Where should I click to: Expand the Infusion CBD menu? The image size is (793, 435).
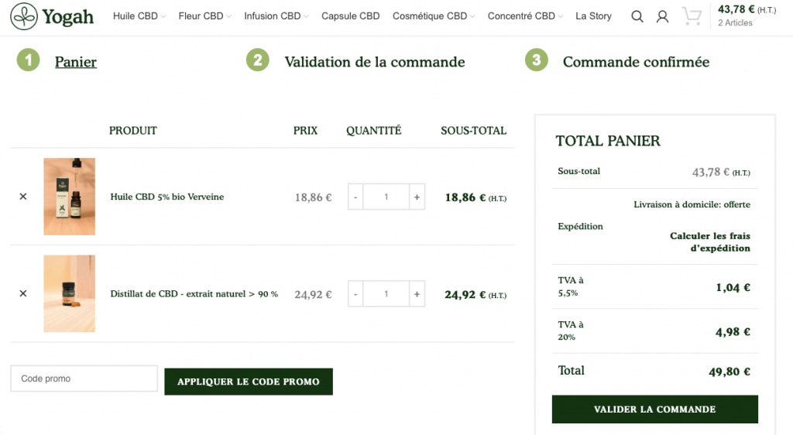click(x=276, y=16)
